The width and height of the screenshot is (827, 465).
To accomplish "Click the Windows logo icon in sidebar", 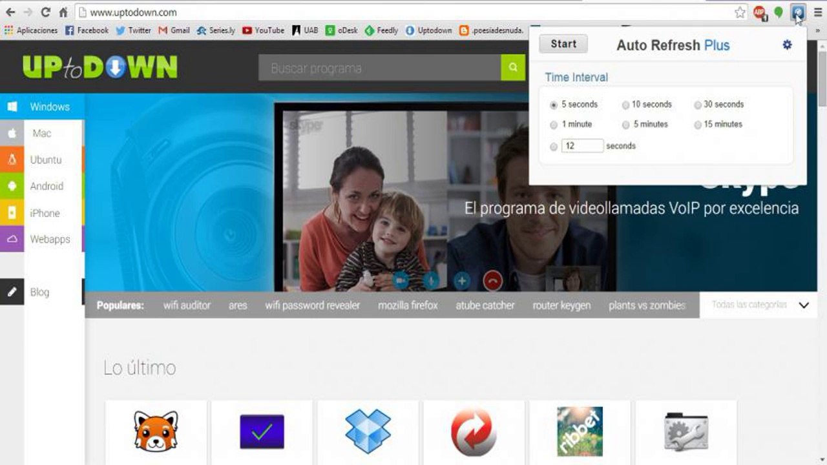I will tap(12, 107).
